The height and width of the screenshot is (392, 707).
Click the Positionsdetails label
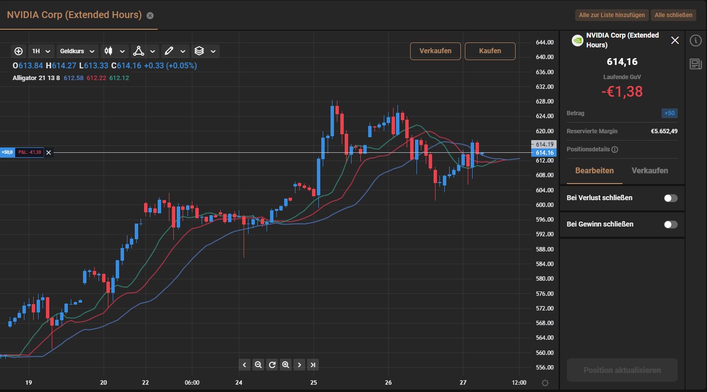pyautogui.click(x=588, y=149)
